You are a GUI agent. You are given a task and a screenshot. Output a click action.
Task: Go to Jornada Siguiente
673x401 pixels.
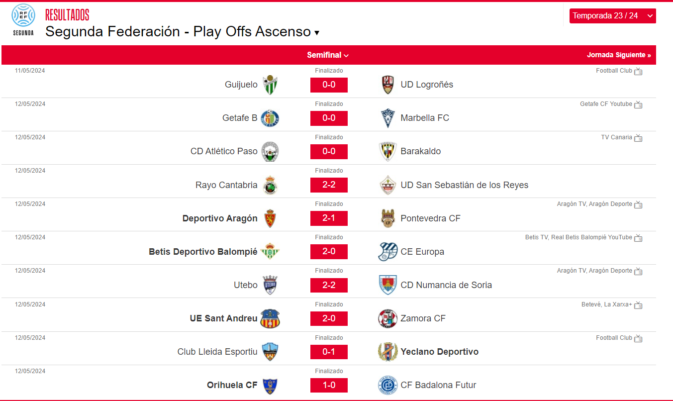pos(619,55)
